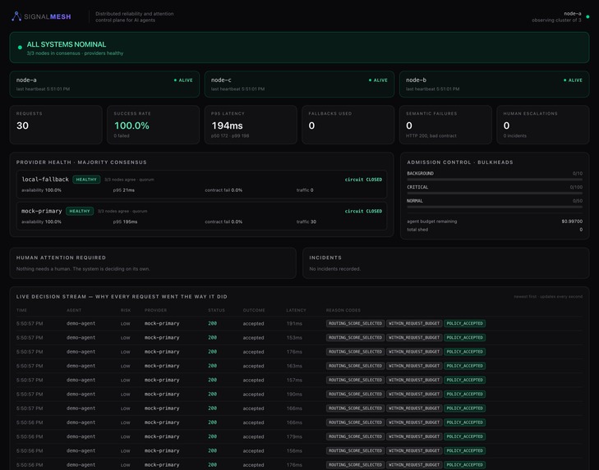Open the Semantic Failures metric card

click(445, 125)
